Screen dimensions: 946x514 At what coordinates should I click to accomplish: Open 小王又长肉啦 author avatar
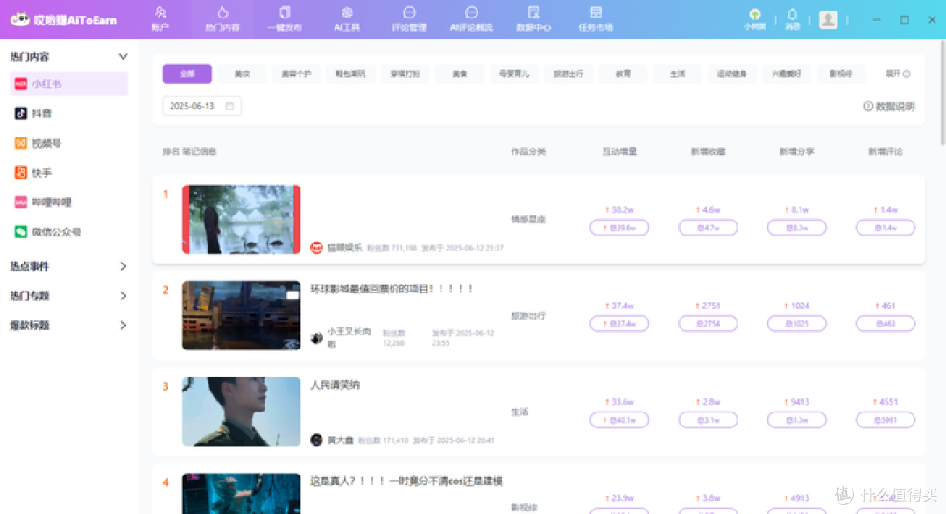(x=316, y=338)
